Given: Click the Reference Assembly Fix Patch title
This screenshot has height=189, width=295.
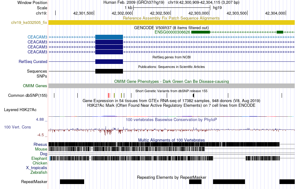Looking at the screenshot, I should (171, 18).
